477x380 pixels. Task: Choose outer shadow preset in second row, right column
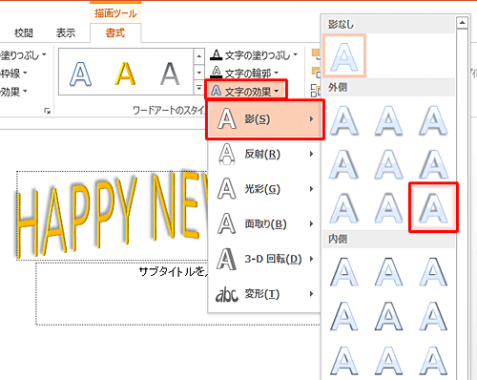pos(433,164)
